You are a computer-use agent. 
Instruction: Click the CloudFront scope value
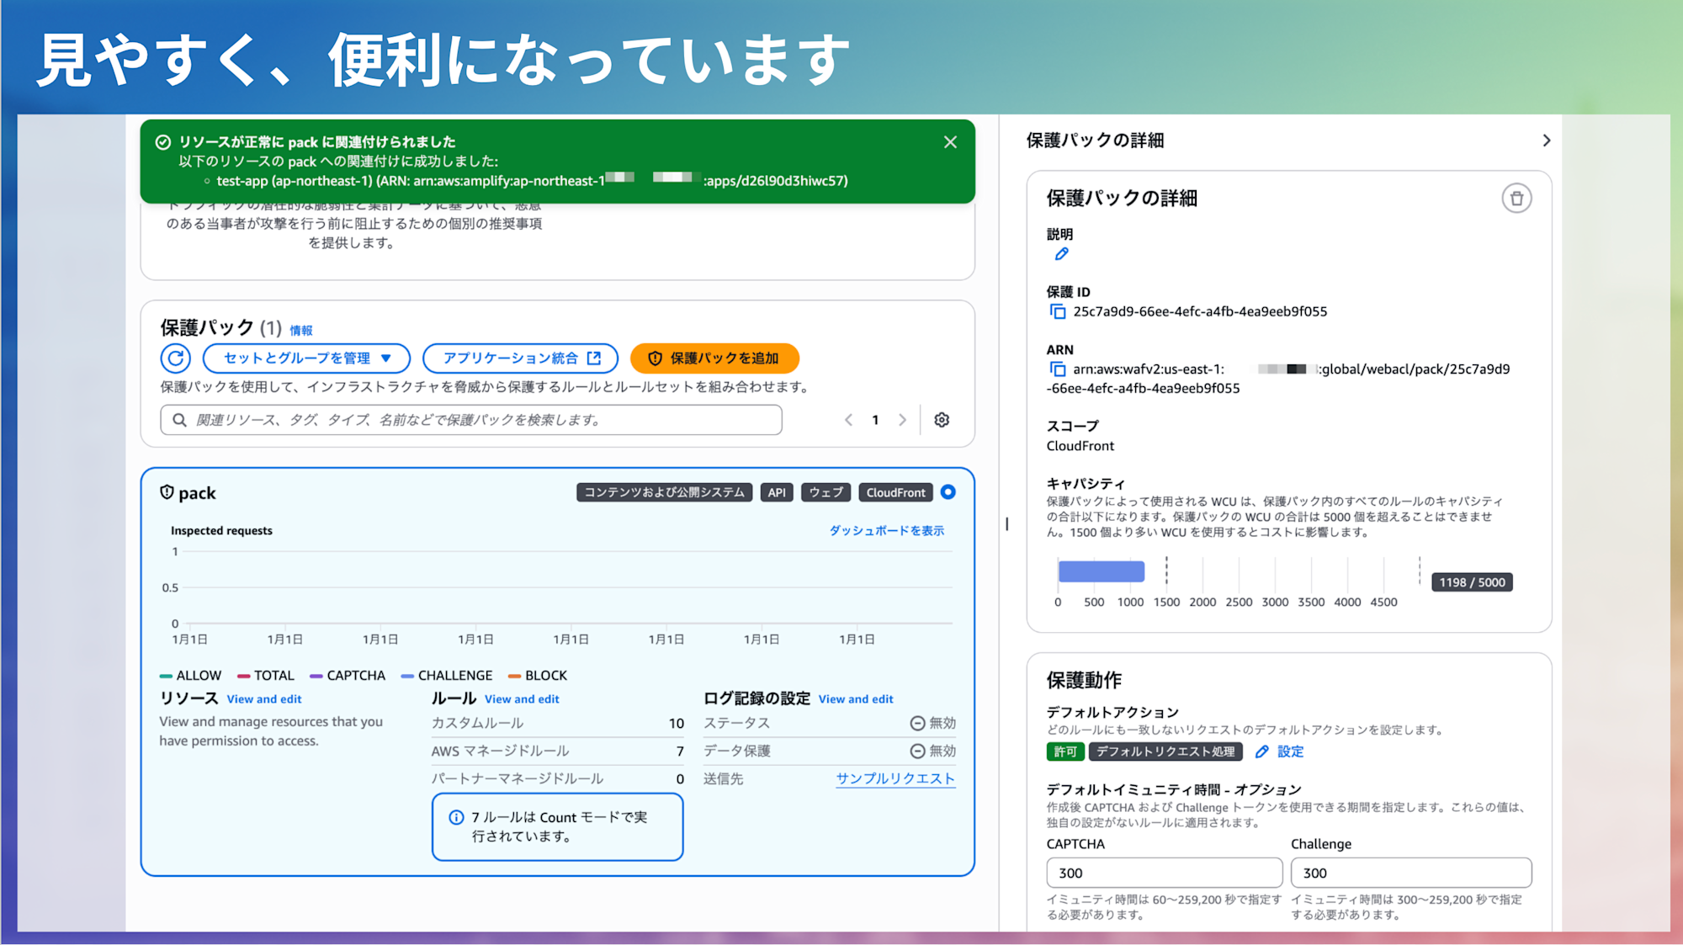(x=1080, y=447)
